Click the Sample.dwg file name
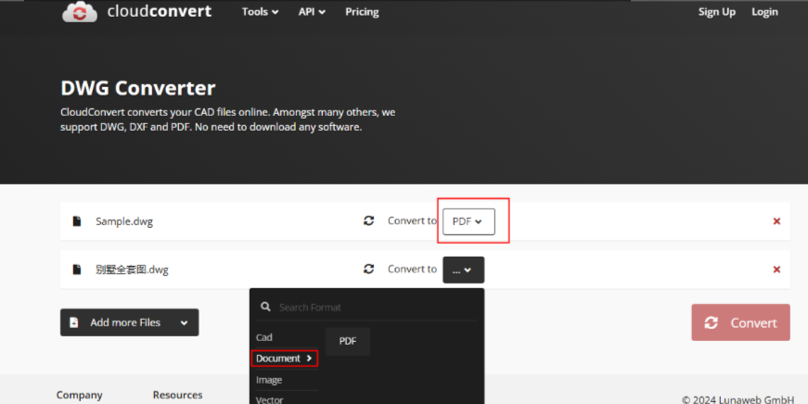Viewport: 808px width, 404px height. 124,221
